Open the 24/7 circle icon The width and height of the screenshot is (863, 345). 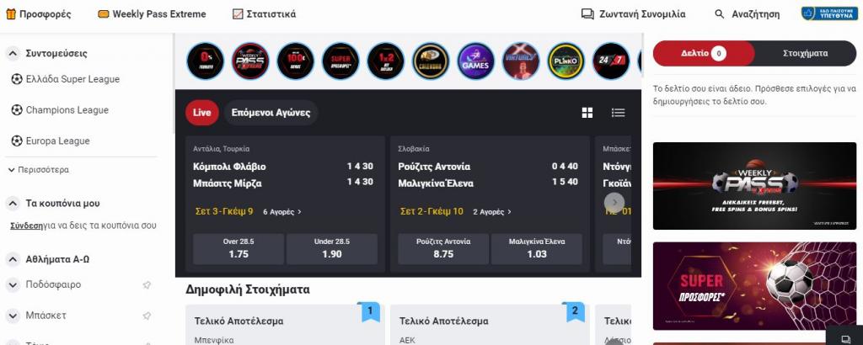612,61
